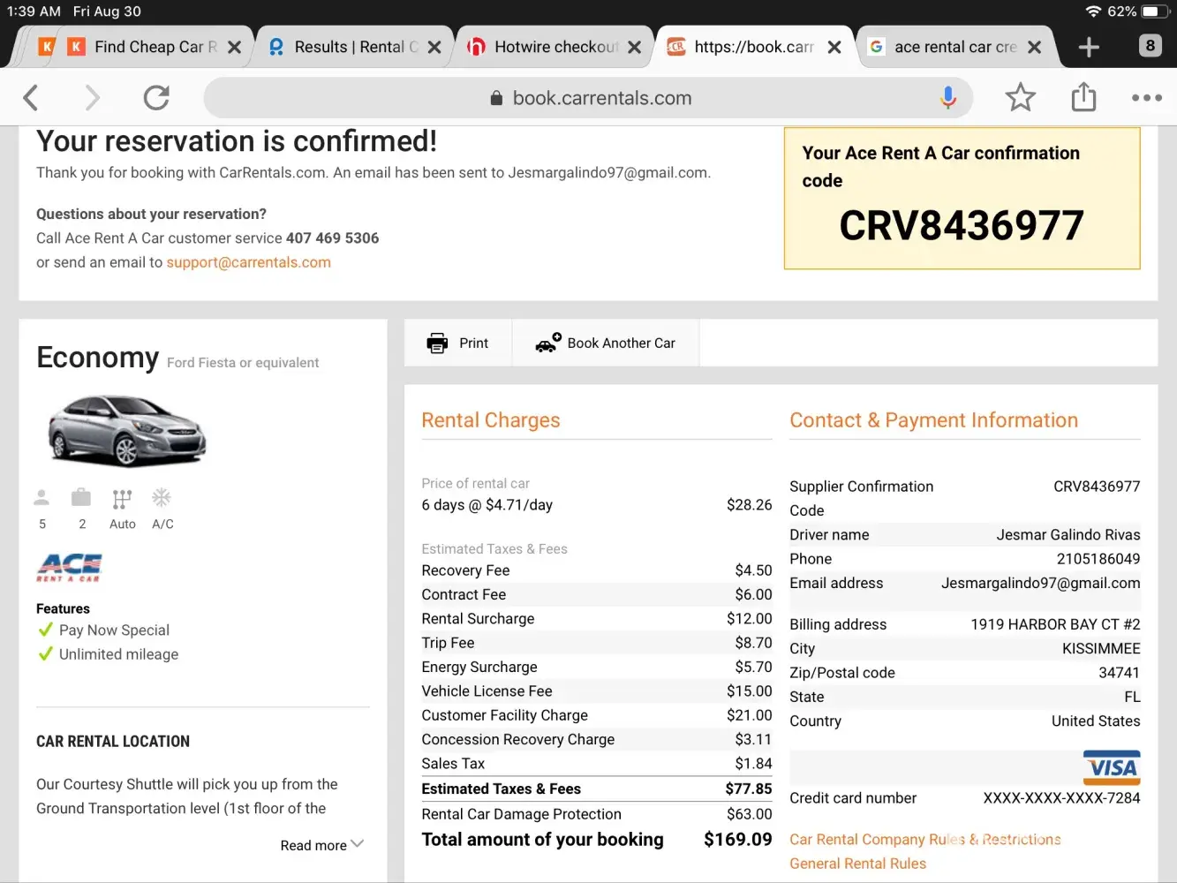This screenshot has width=1177, height=883.
Task: Tap the Auto transmission icon
Action: (122, 499)
